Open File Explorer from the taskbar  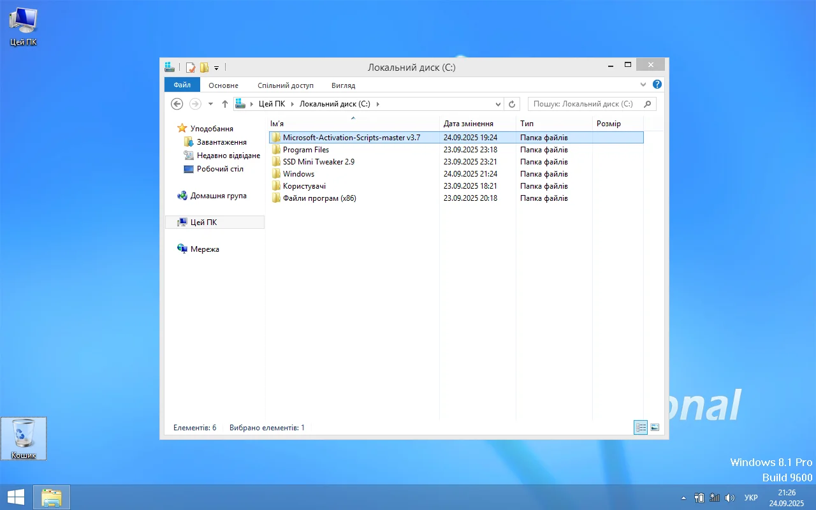[x=51, y=497]
